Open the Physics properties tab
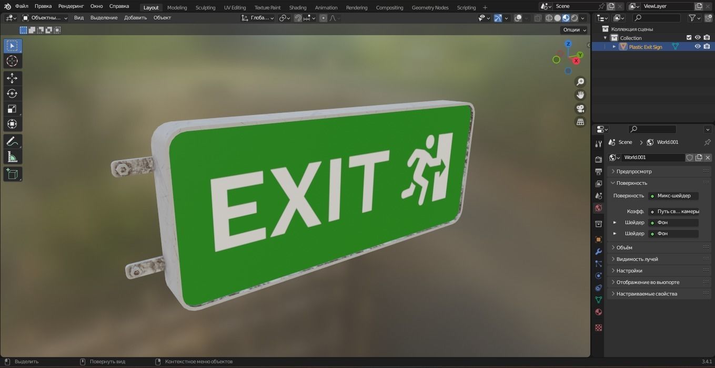 tap(598, 276)
